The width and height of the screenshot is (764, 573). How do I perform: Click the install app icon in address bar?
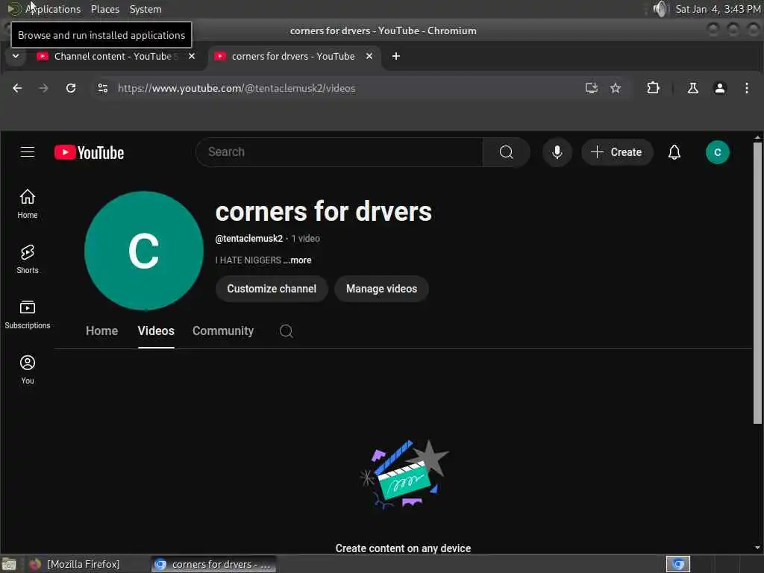pyautogui.click(x=592, y=88)
